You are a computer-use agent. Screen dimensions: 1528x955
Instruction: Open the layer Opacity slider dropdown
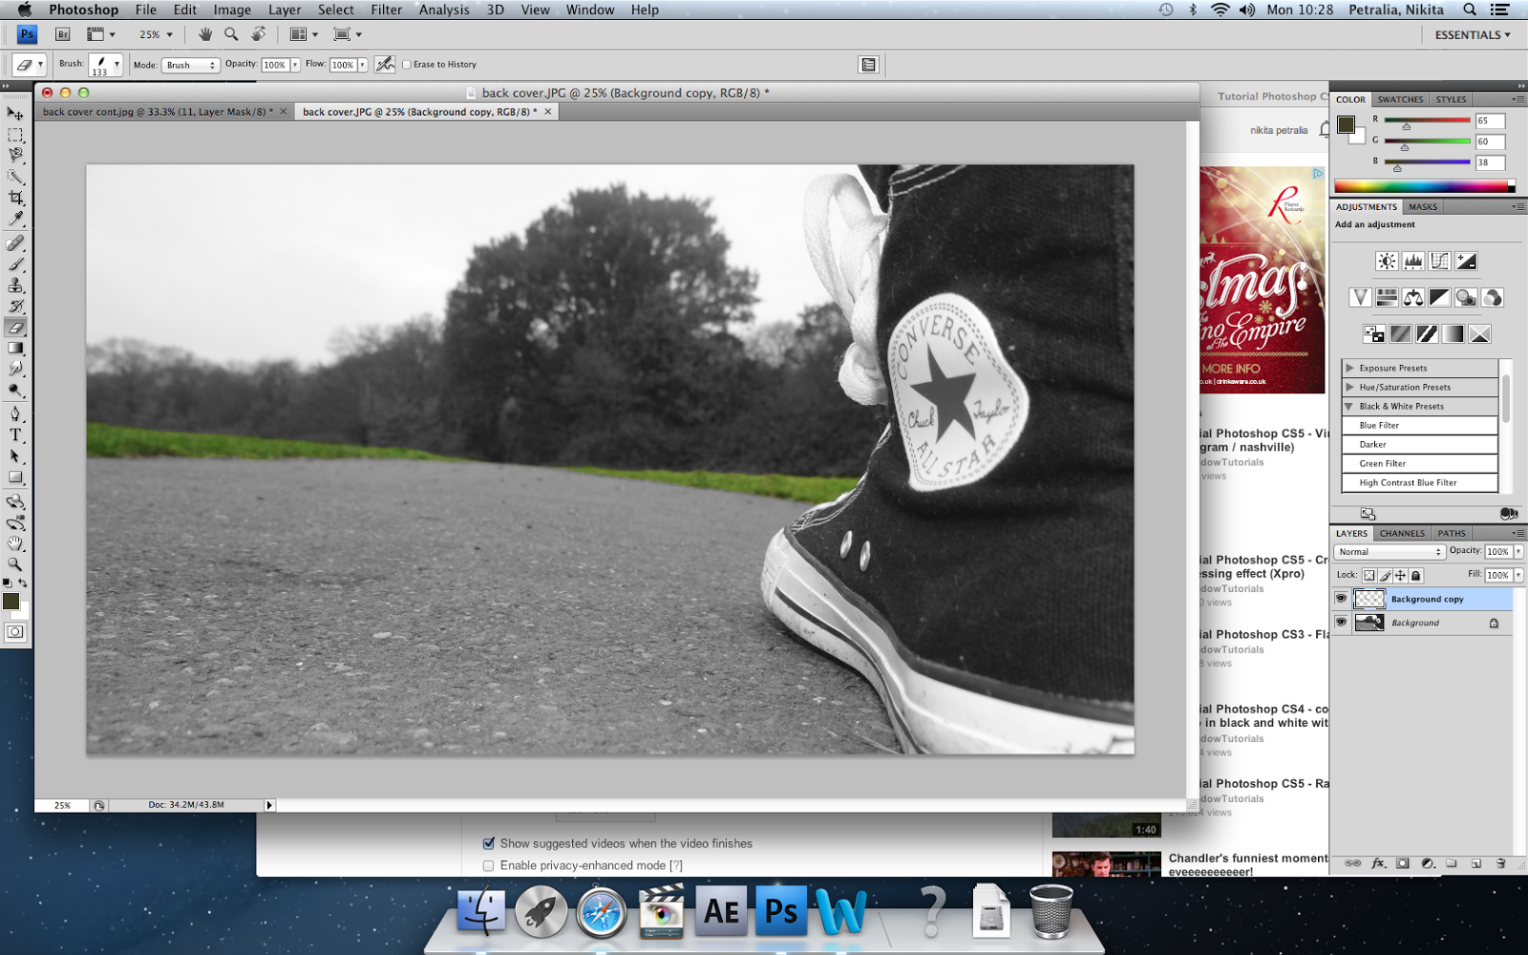(1518, 552)
